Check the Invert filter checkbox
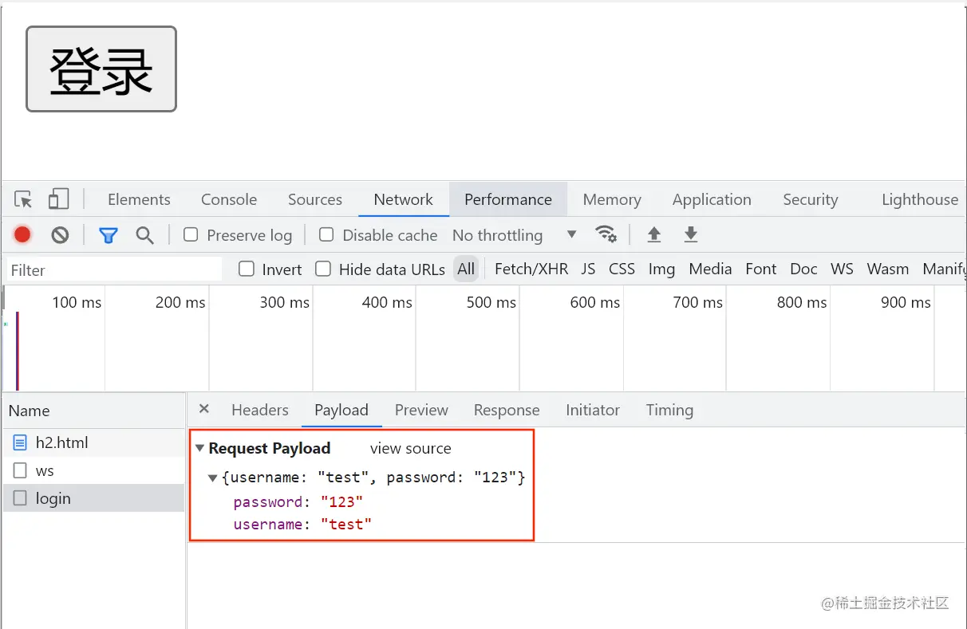Viewport: 967px width, 629px height. (x=247, y=269)
